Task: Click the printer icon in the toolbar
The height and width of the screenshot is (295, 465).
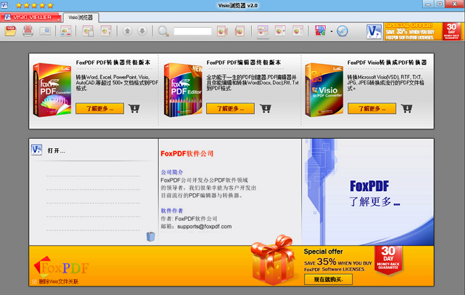Action: (x=28, y=31)
